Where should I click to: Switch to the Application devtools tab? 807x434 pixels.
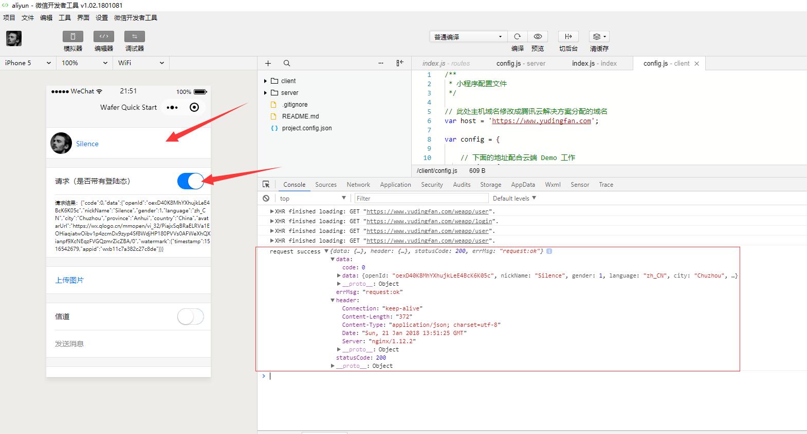[395, 184]
